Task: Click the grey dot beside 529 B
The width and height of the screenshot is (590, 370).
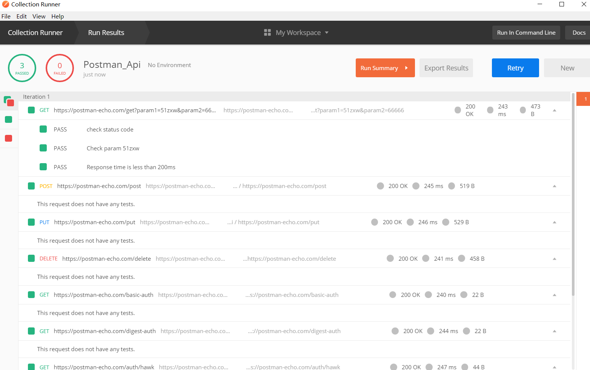Action: tap(446, 222)
